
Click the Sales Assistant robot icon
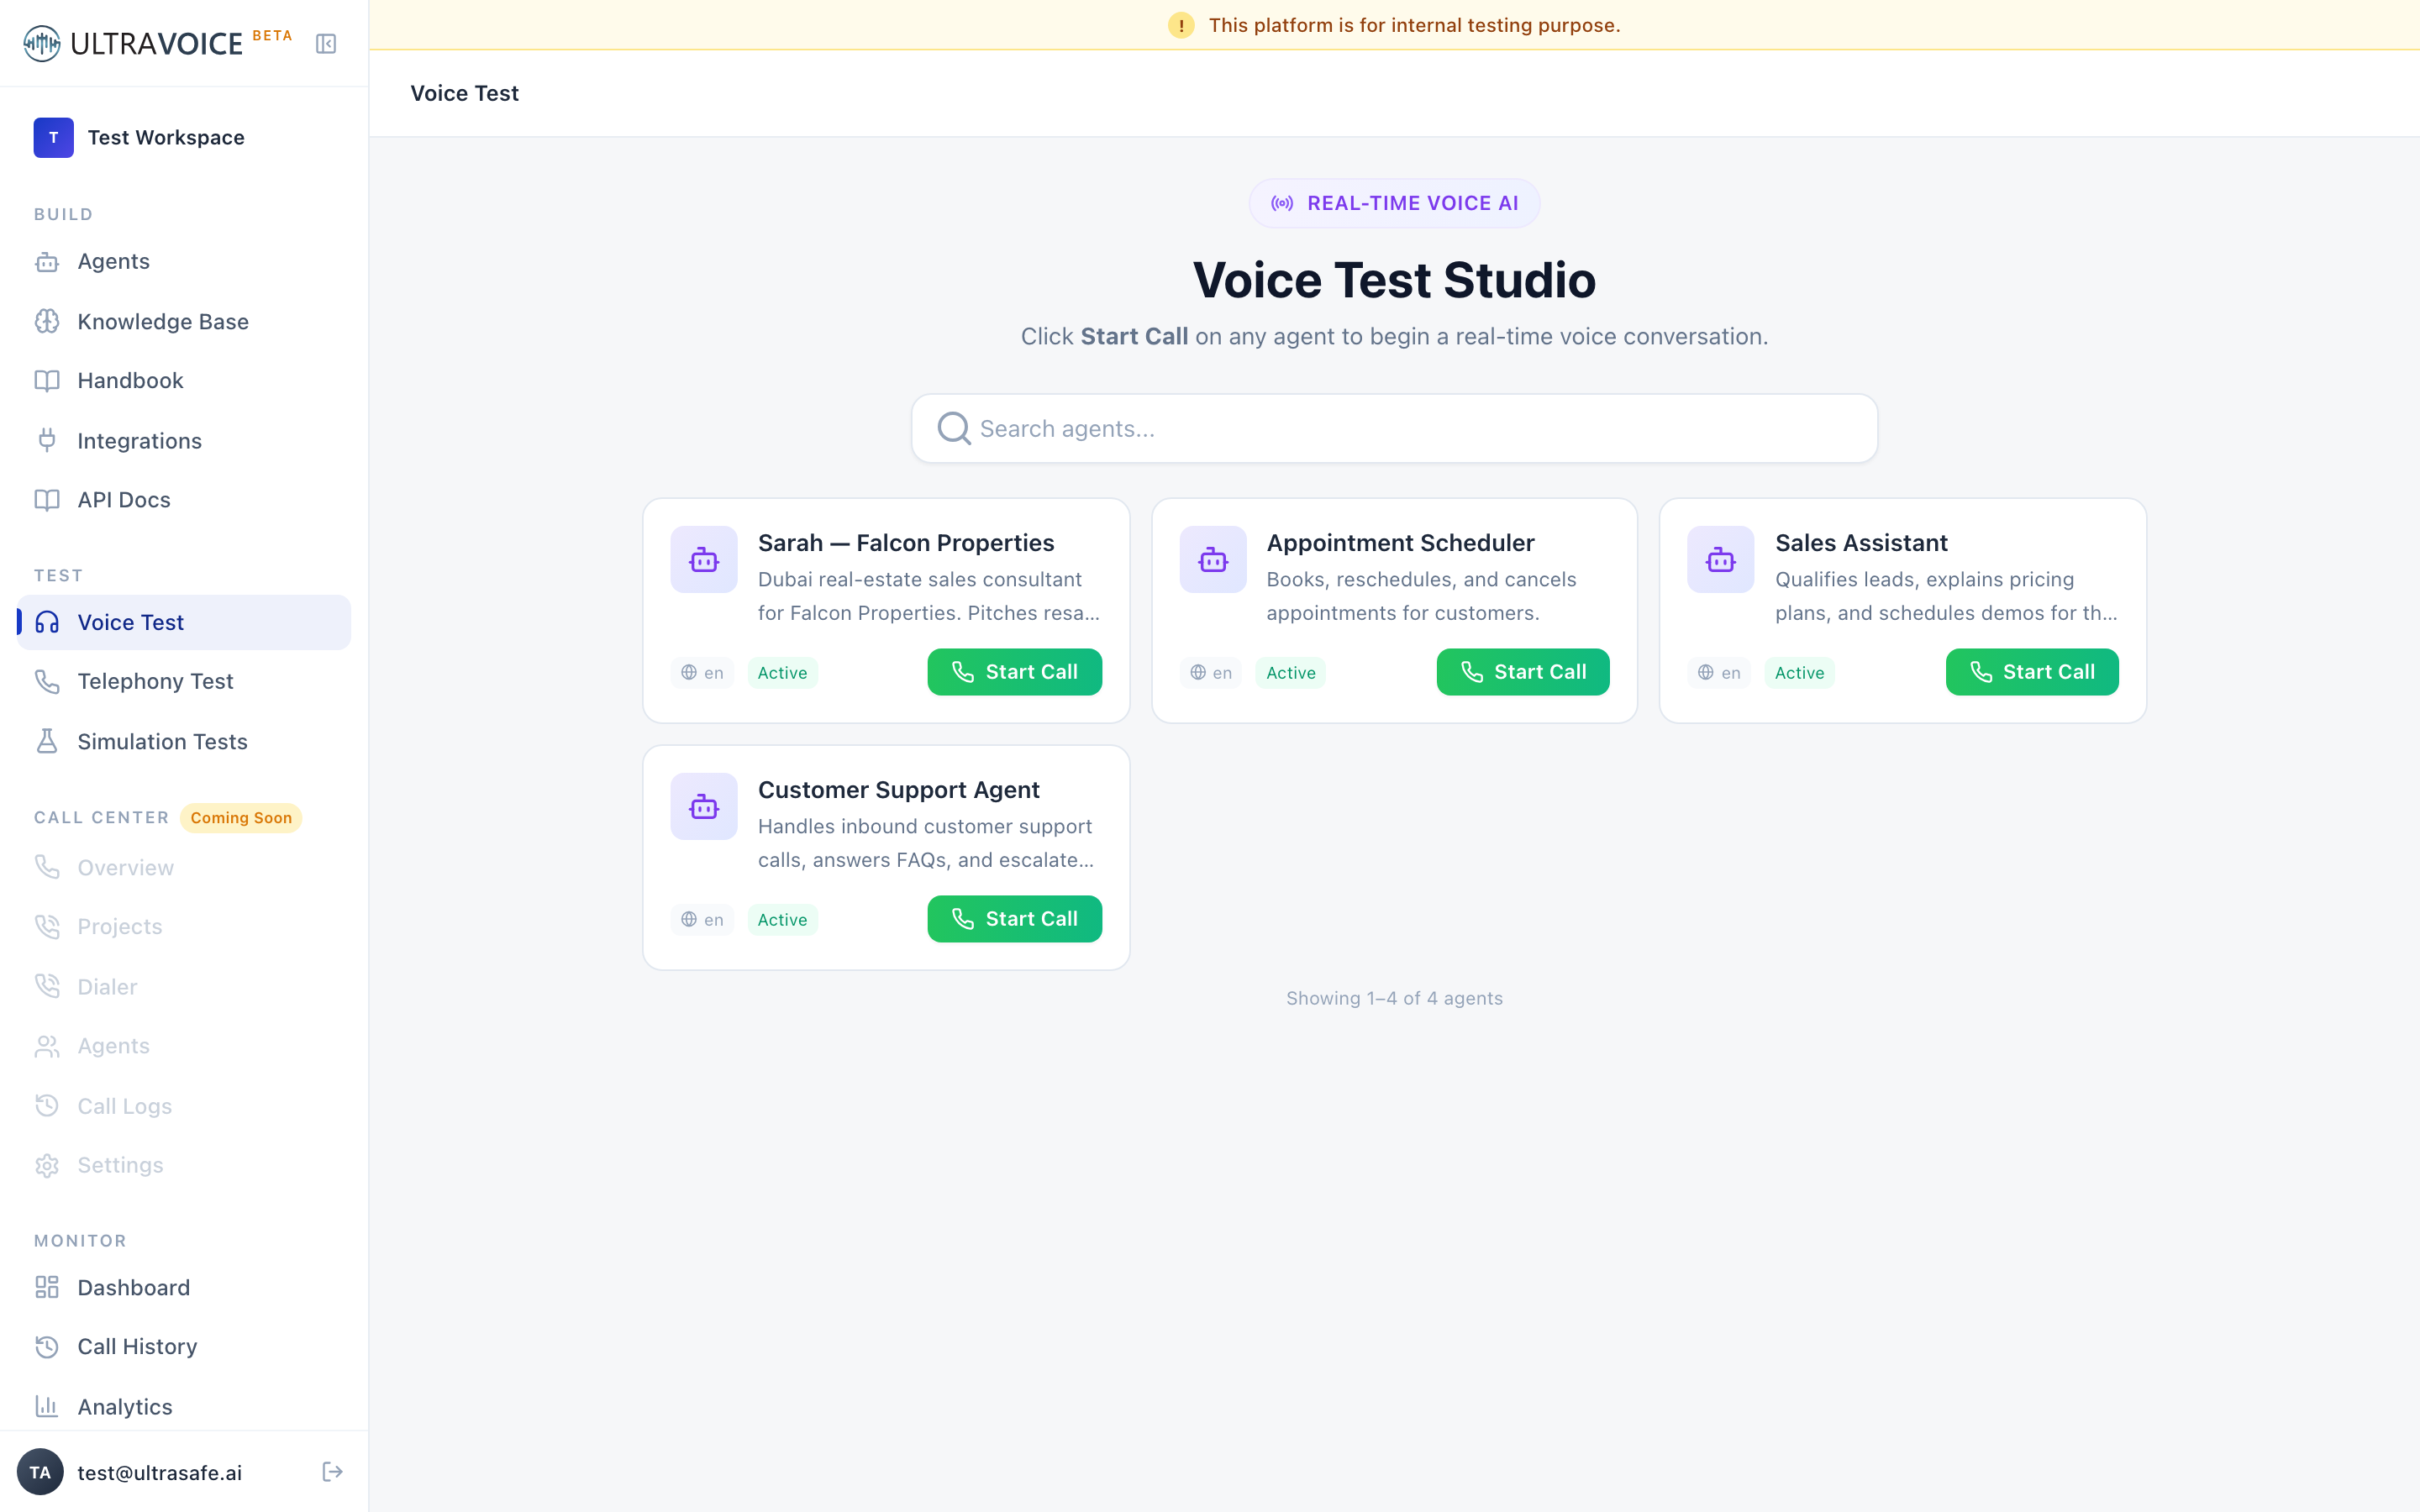click(1721, 560)
